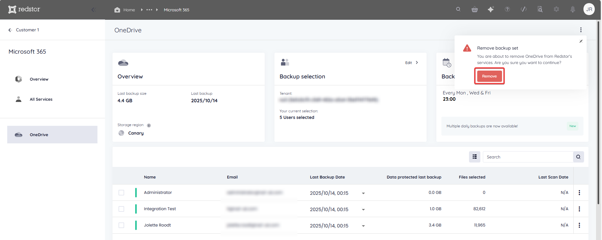Open Home breadcrumb icon
Screen dimensions: 602x240
pos(117,10)
